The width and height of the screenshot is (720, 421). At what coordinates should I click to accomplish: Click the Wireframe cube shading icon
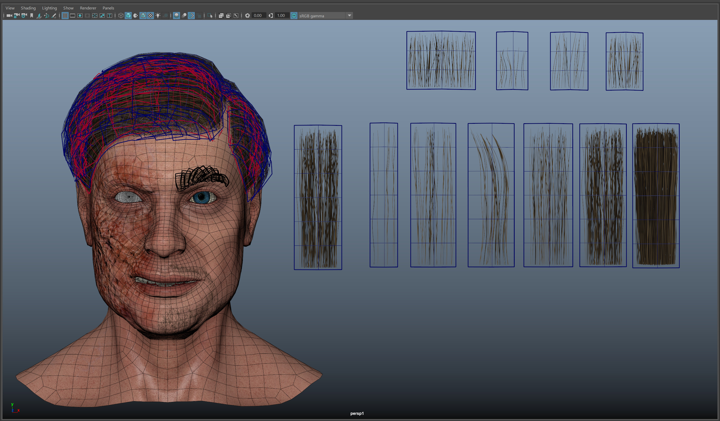121,16
